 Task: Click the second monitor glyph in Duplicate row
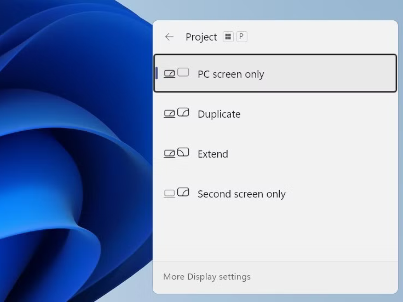click(183, 112)
